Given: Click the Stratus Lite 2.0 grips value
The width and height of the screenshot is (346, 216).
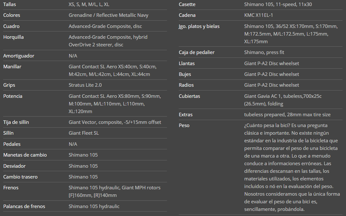Looking at the screenshot, I should point(85,85).
